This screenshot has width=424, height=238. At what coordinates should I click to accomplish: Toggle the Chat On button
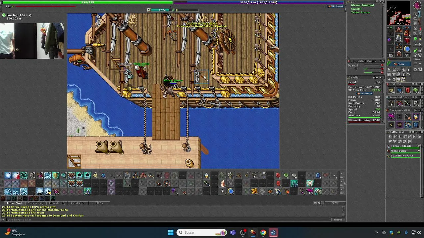pyautogui.click(x=338, y=219)
